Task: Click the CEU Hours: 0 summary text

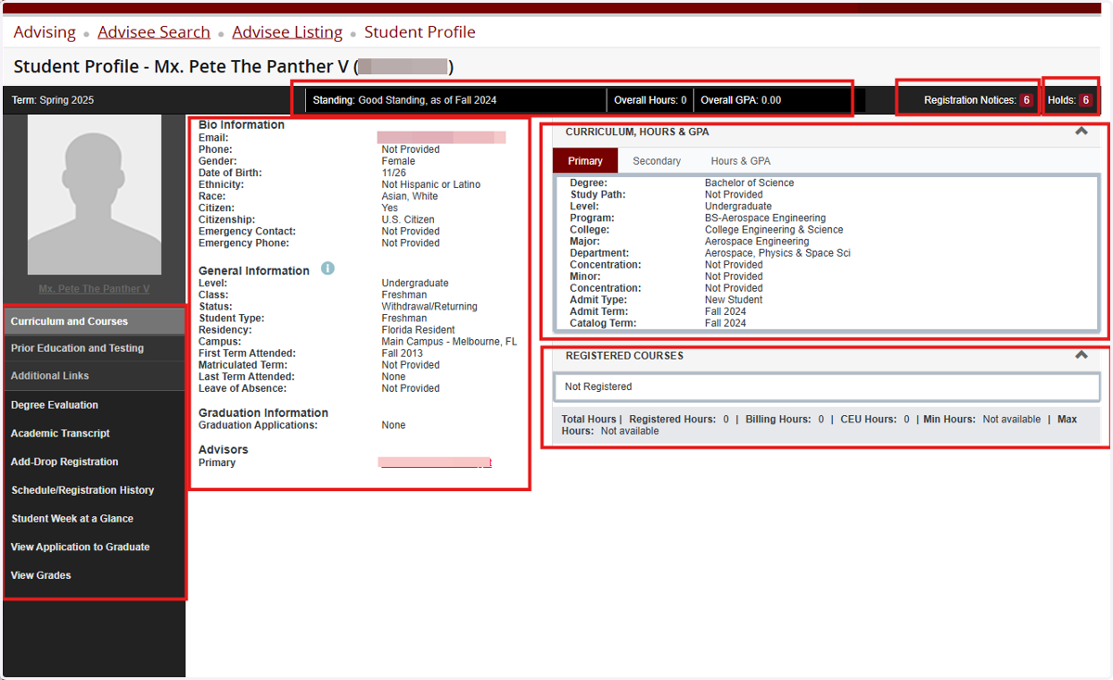Action: point(875,420)
